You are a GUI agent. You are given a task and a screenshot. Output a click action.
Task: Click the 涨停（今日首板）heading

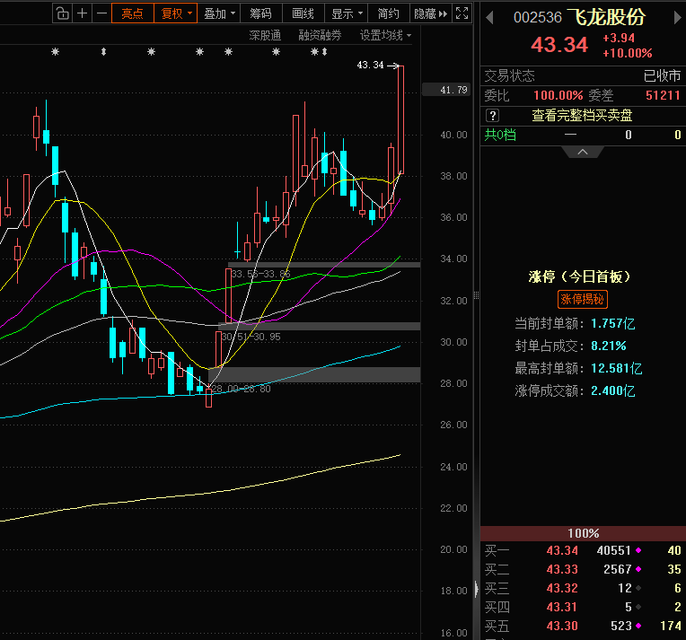579,276
